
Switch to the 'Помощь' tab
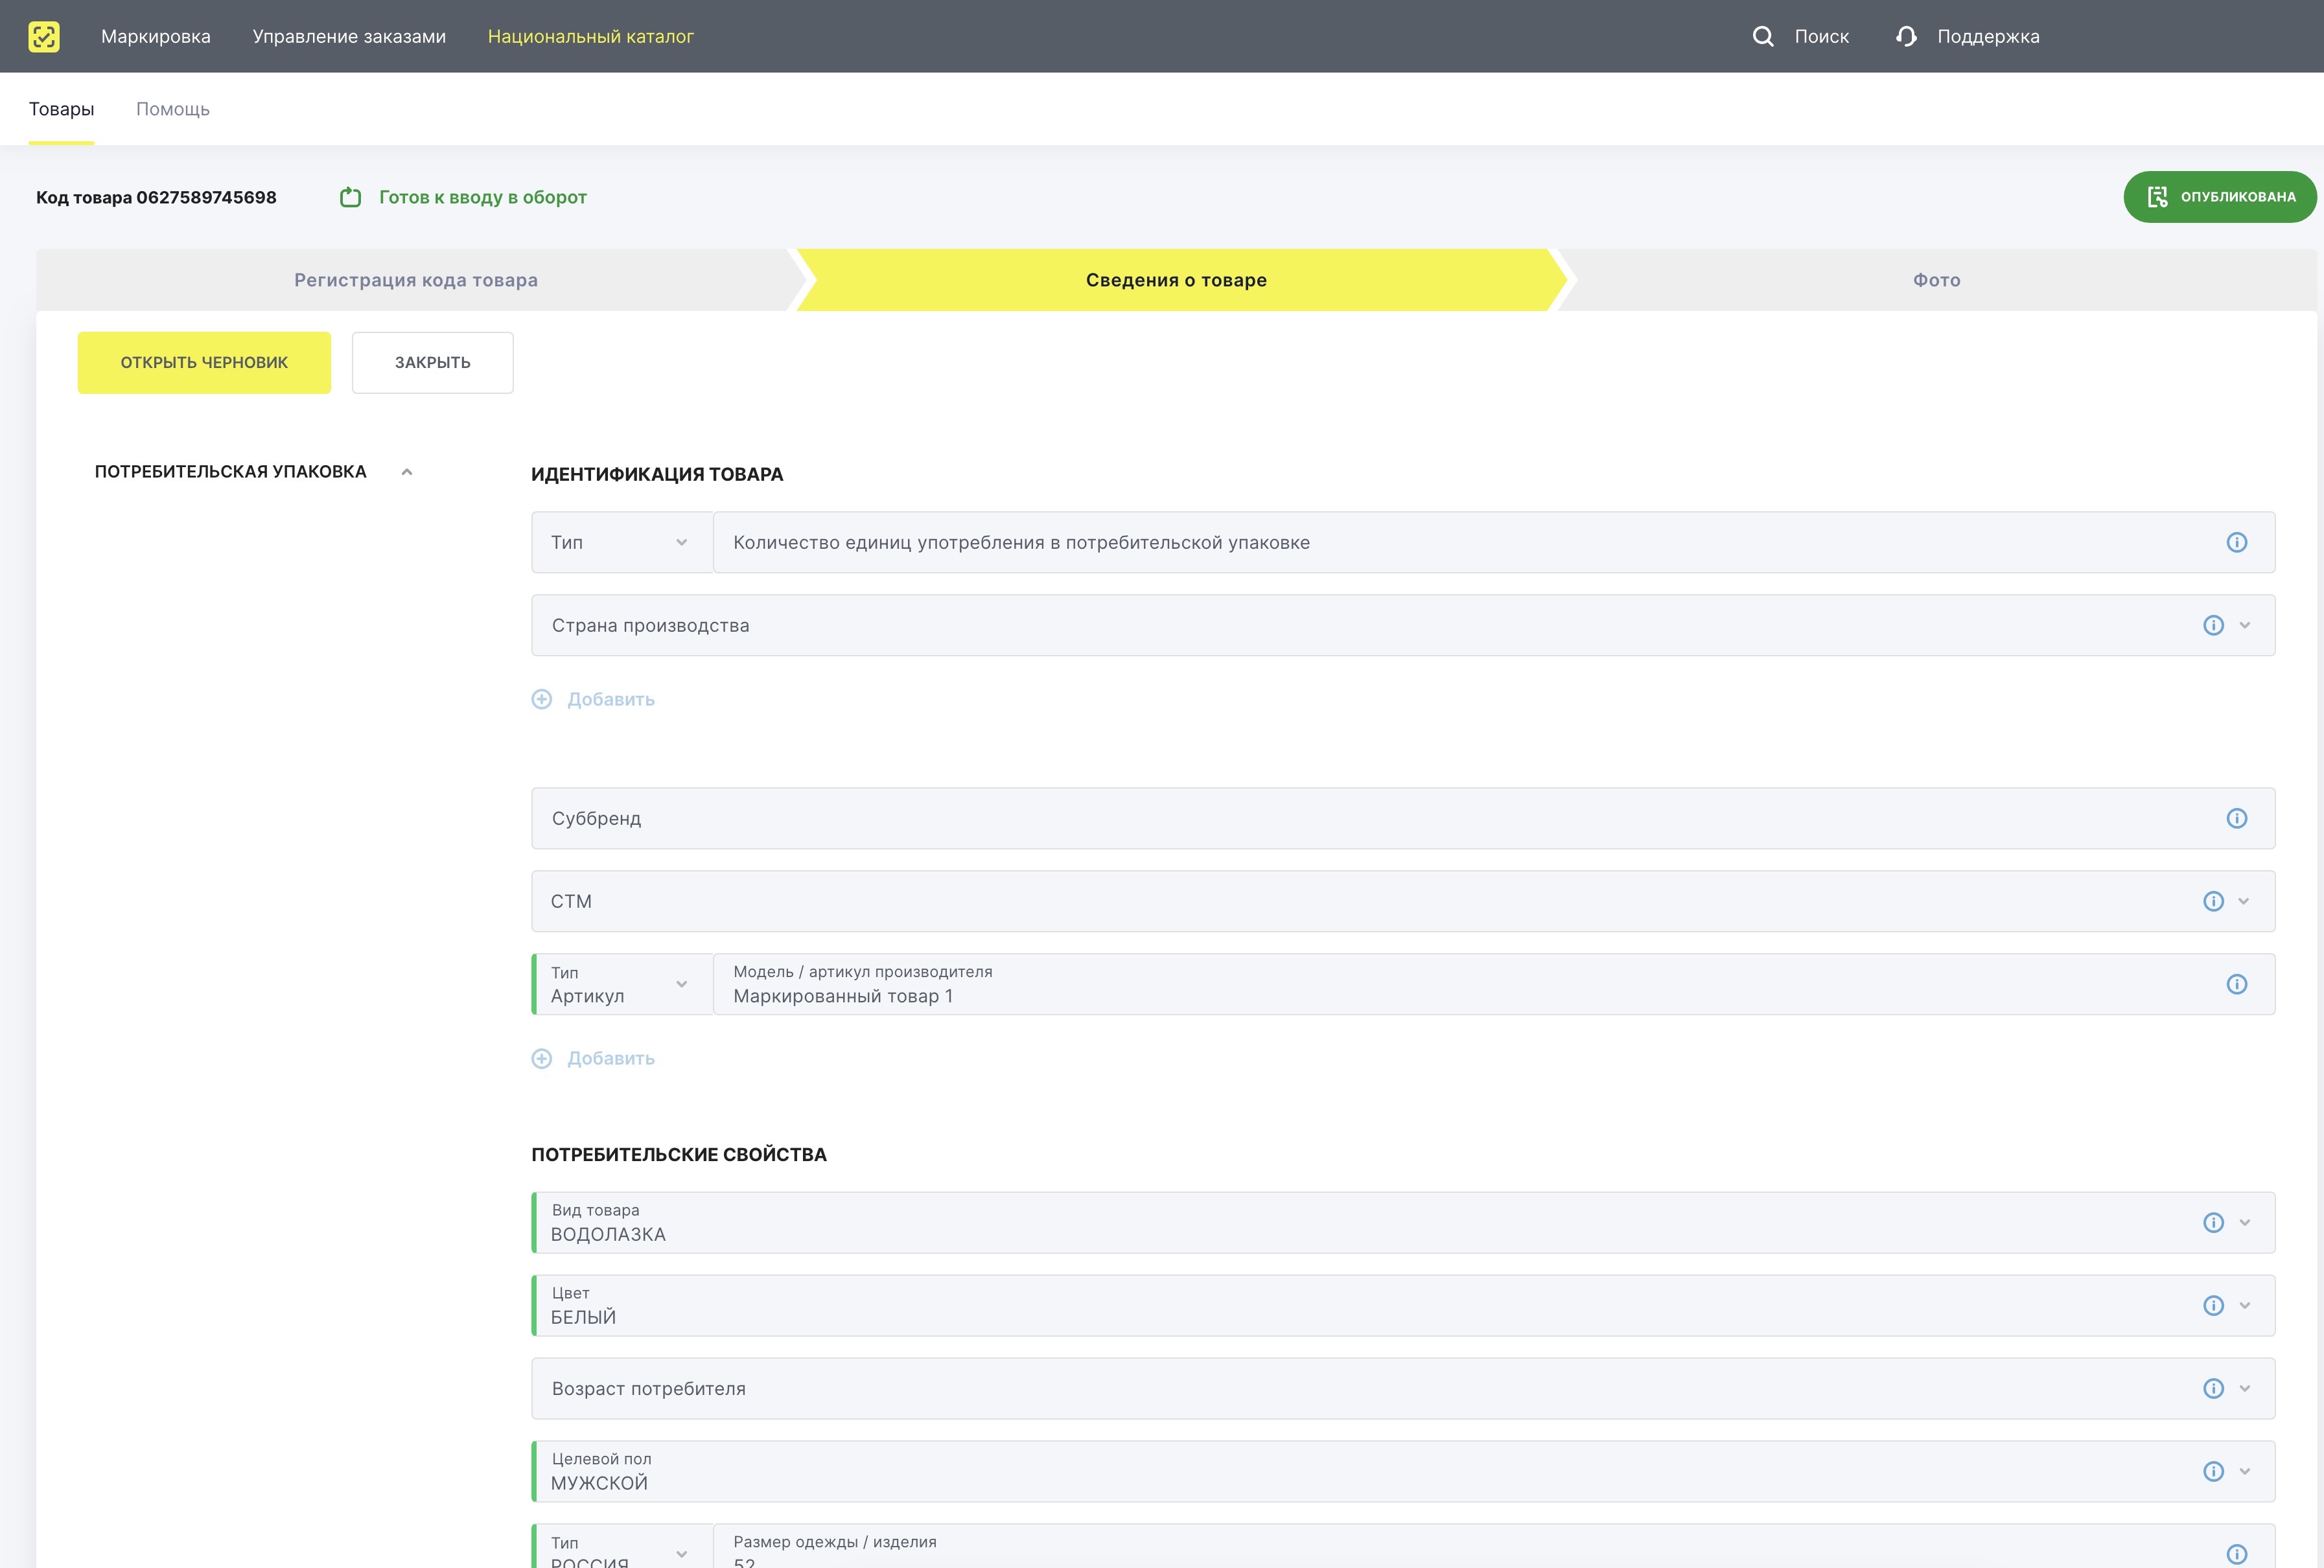[173, 109]
